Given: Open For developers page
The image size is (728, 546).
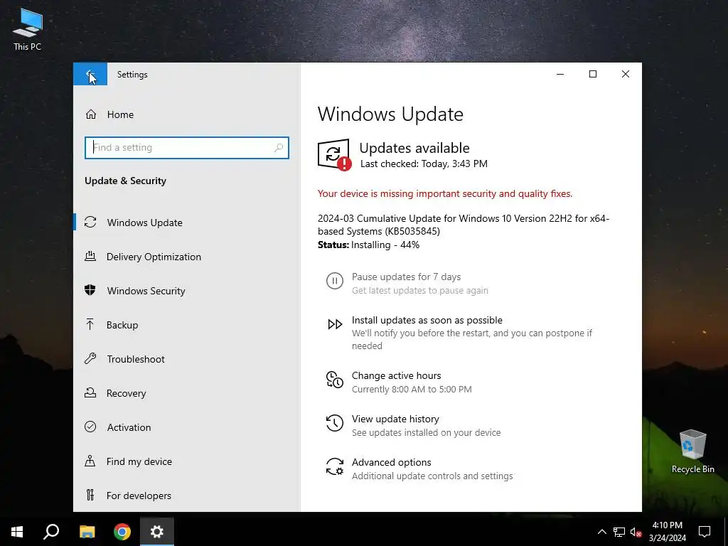Looking at the screenshot, I should [x=187, y=496].
